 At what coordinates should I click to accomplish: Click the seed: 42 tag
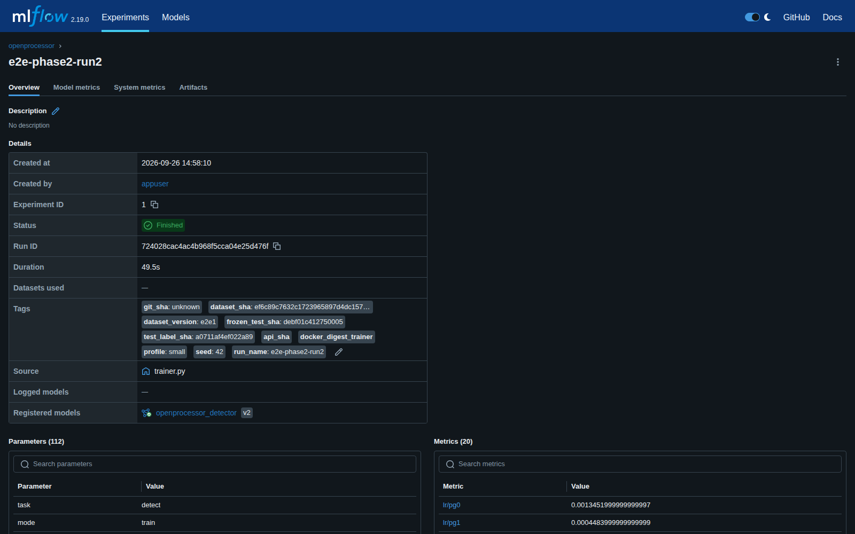(x=209, y=352)
